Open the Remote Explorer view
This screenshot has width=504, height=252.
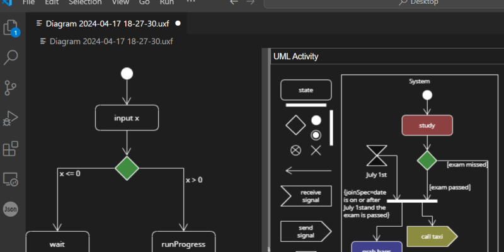pos(11,179)
